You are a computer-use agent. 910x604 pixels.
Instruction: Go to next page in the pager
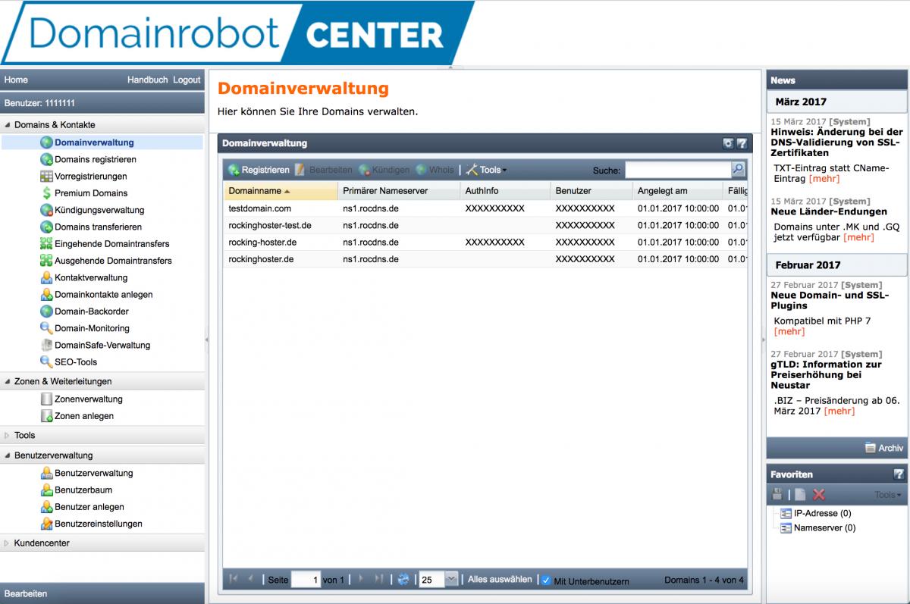tap(360, 580)
